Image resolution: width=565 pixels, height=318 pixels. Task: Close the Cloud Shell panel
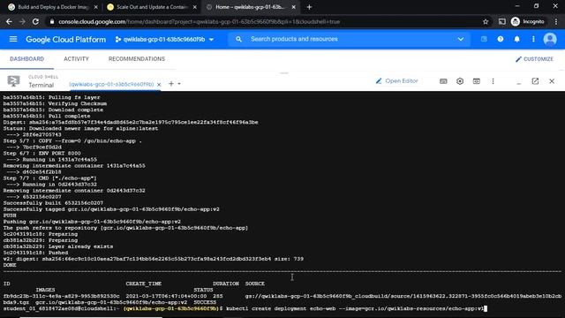pyautogui.click(x=552, y=81)
